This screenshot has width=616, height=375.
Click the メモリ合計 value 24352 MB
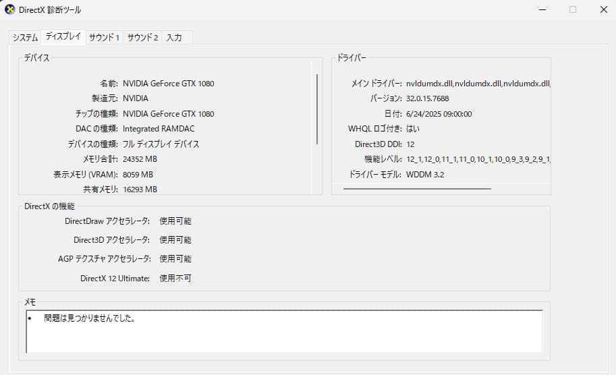click(140, 159)
